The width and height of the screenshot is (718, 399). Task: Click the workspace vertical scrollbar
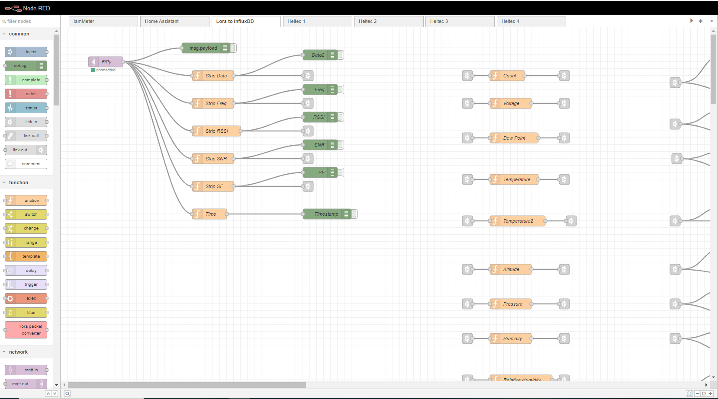[713, 69]
